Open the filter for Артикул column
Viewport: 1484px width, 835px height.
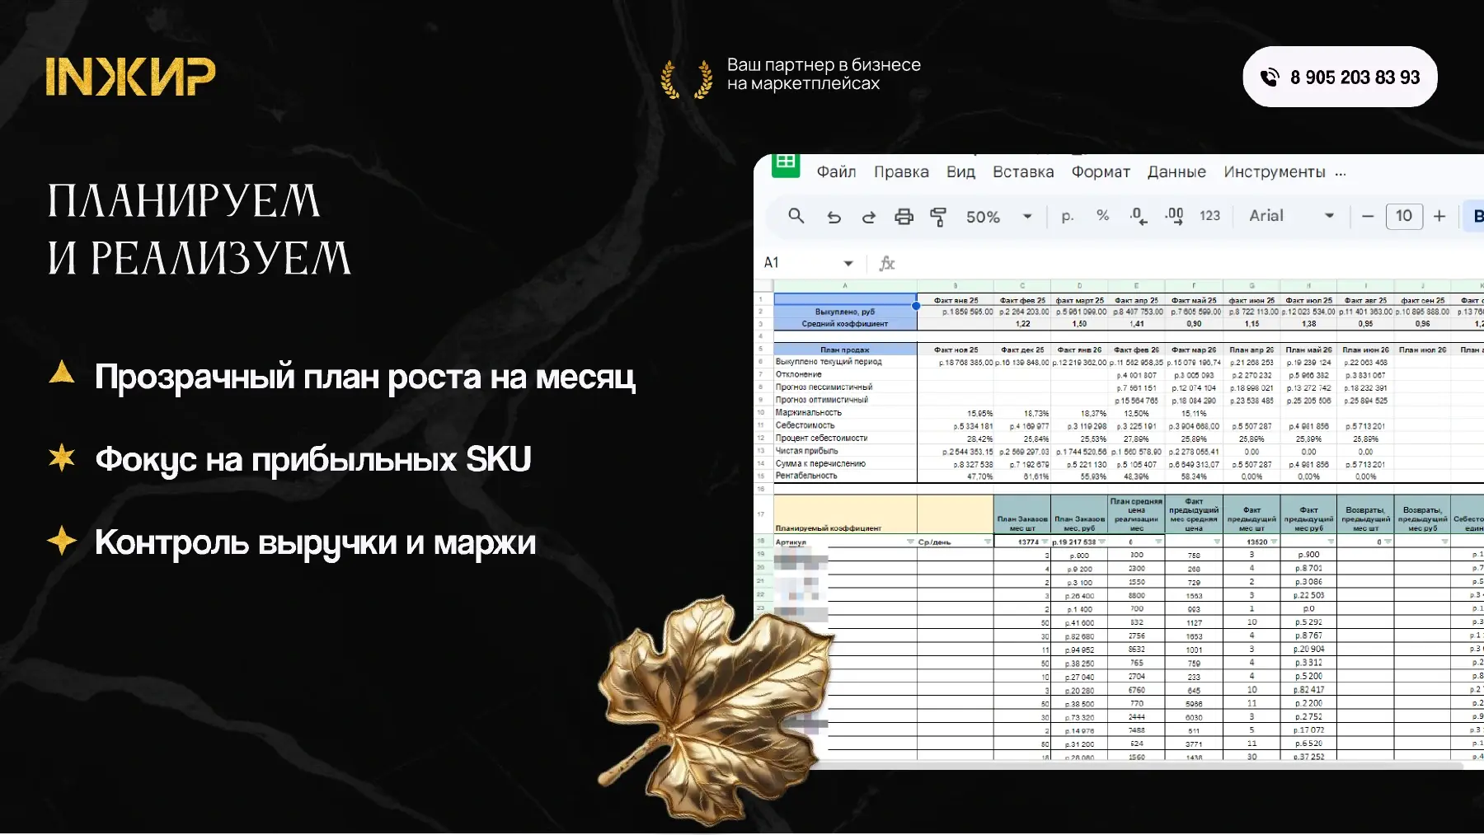coord(910,542)
